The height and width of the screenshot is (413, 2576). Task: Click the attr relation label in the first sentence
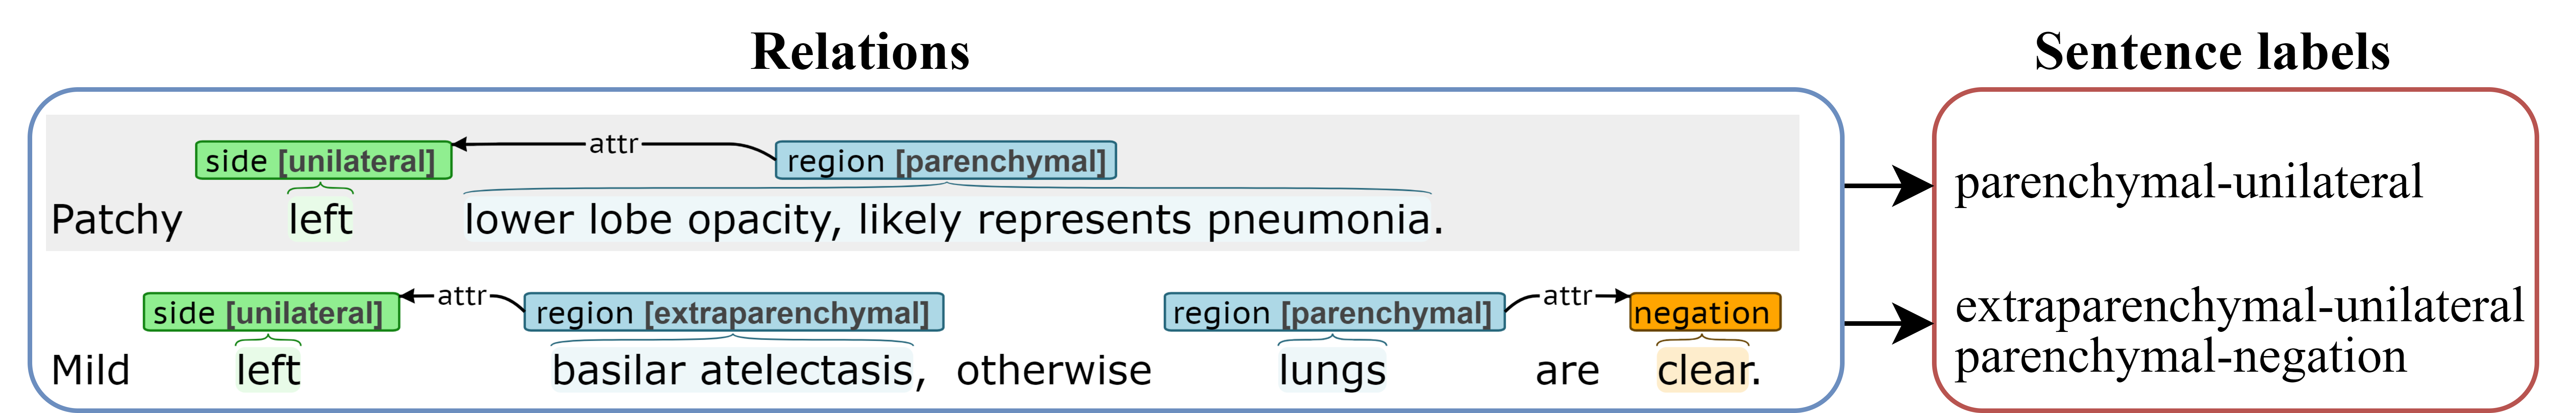point(613,145)
